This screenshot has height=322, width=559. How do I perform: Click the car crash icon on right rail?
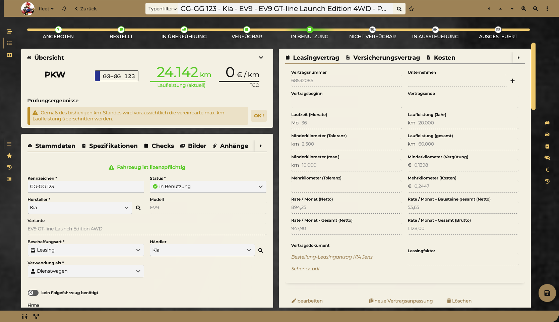[x=547, y=158]
